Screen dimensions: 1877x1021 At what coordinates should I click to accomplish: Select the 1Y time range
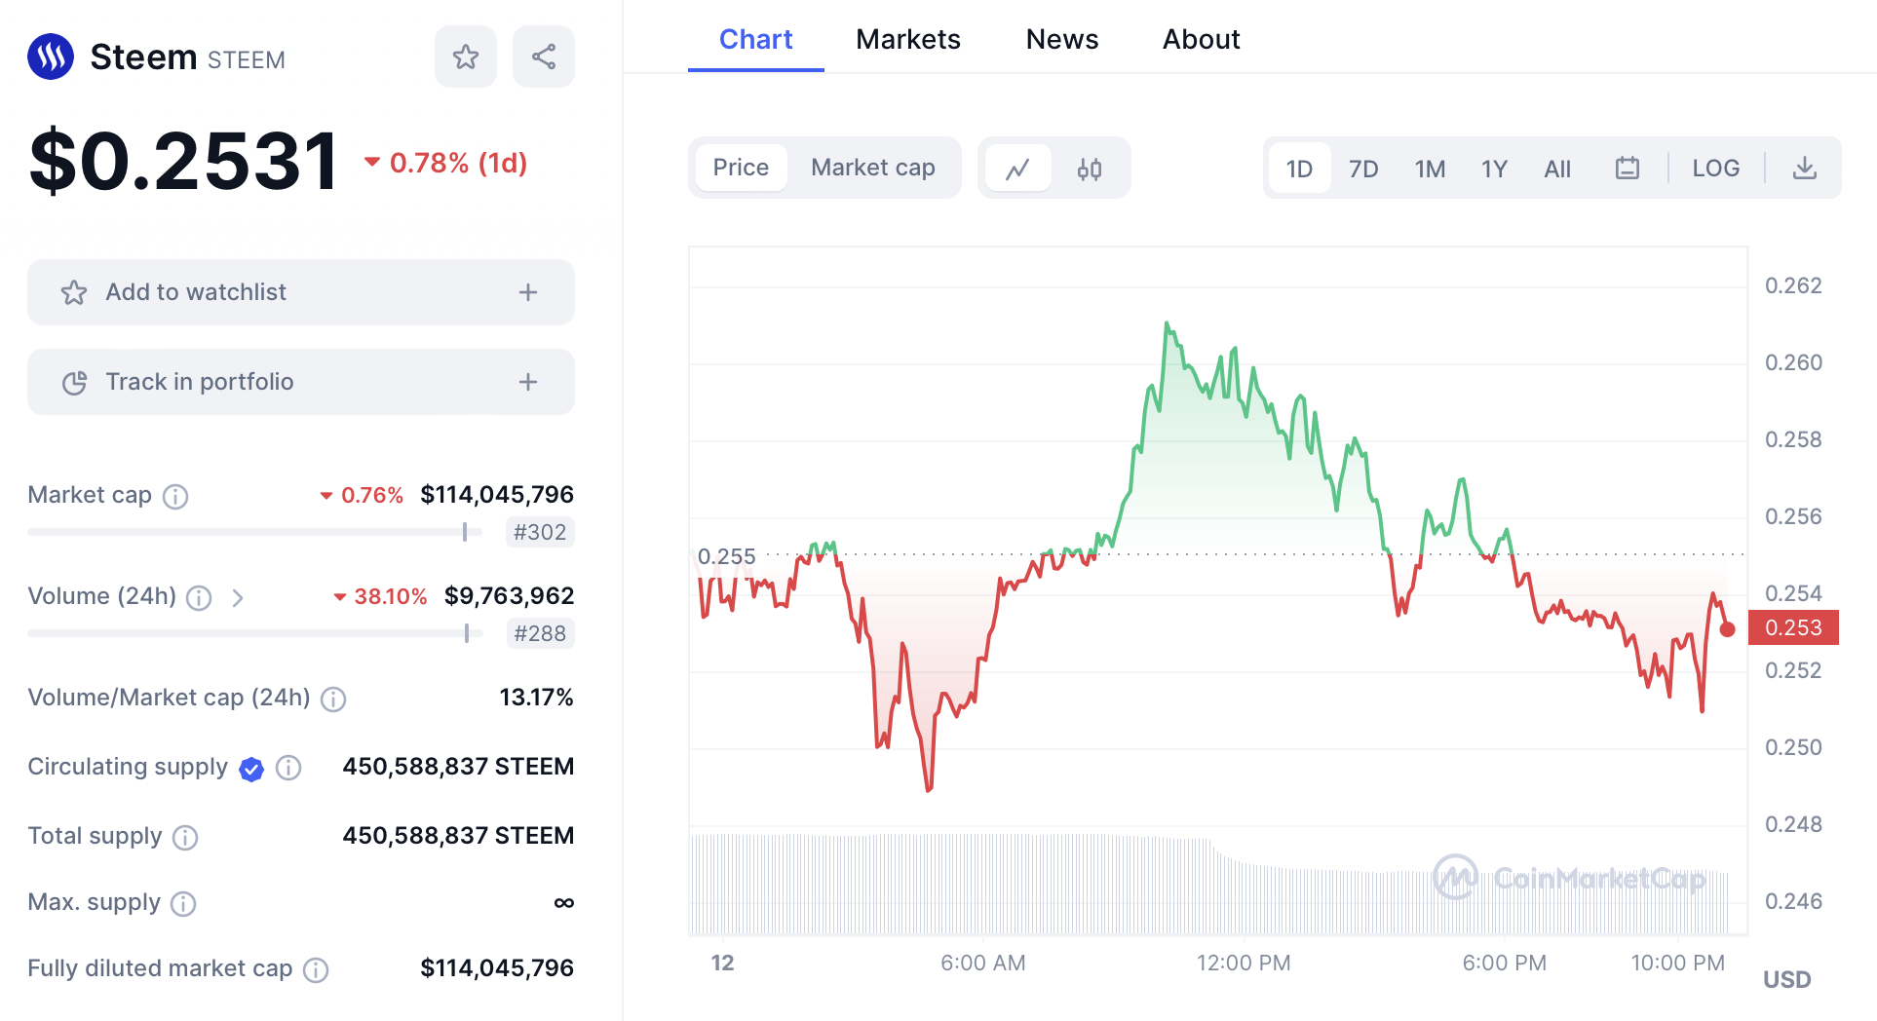(1494, 170)
